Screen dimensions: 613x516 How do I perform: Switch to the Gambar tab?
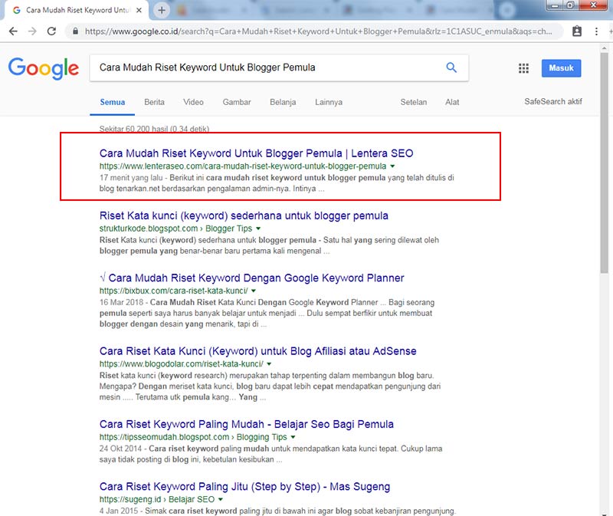[237, 102]
